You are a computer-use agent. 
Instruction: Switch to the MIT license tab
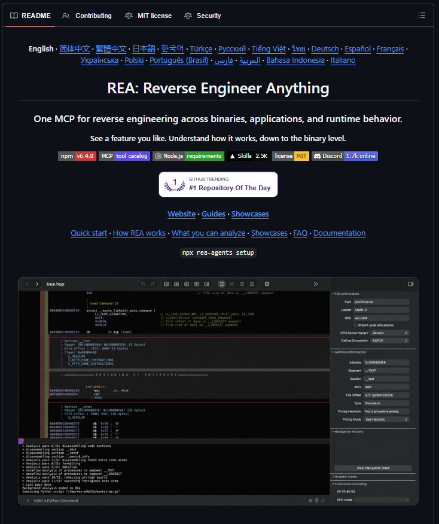148,16
